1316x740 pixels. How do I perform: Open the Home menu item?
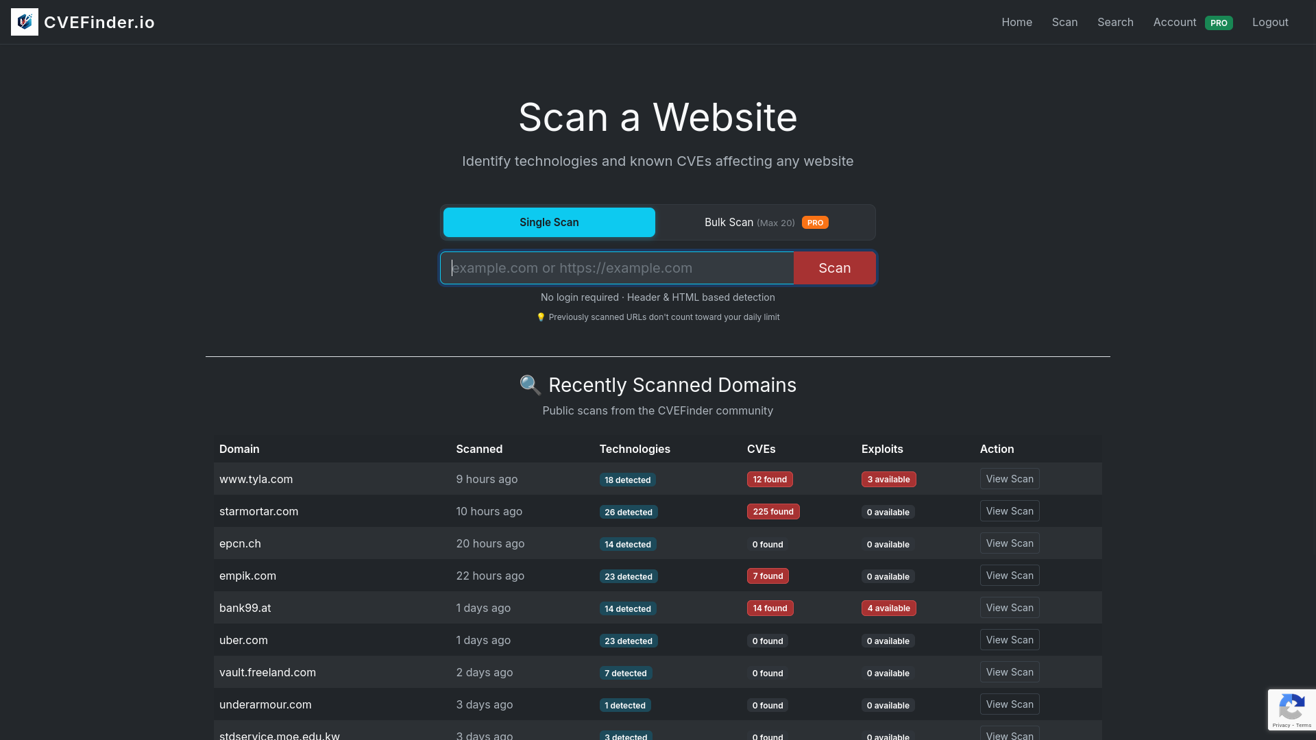click(1016, 23)
